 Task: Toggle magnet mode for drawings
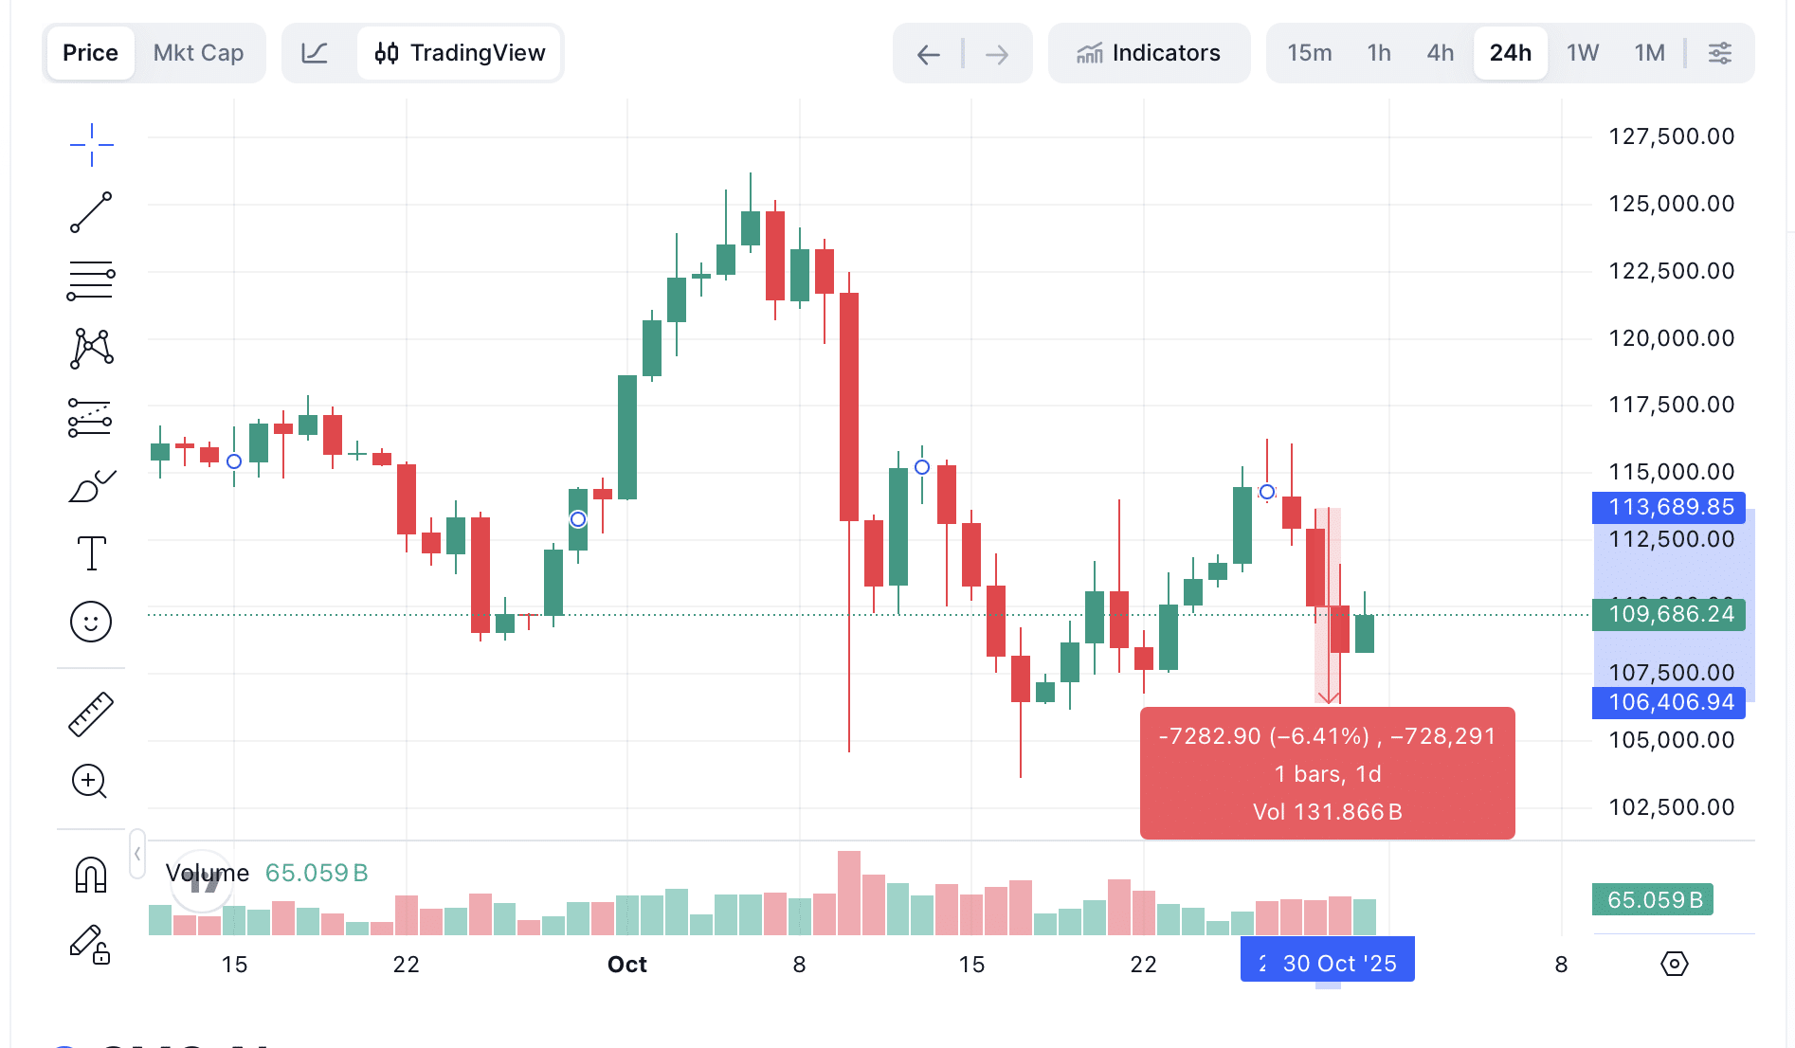click(91, 875)
